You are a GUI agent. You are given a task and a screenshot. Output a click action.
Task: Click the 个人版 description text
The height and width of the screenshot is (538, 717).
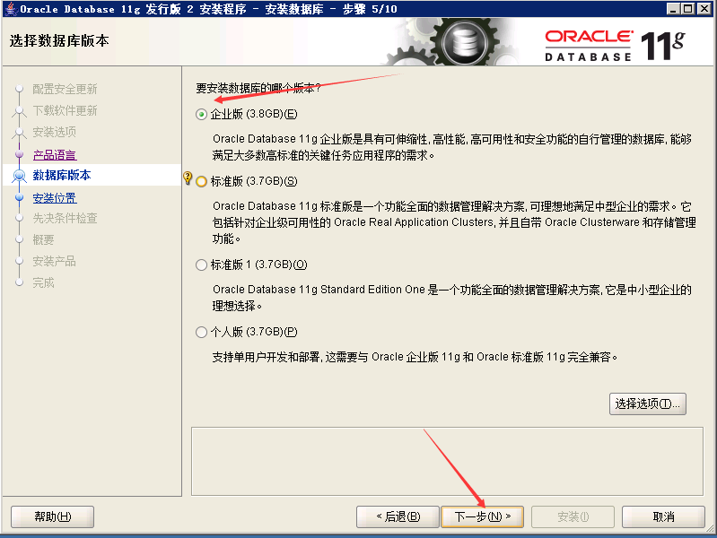(415, 357)
